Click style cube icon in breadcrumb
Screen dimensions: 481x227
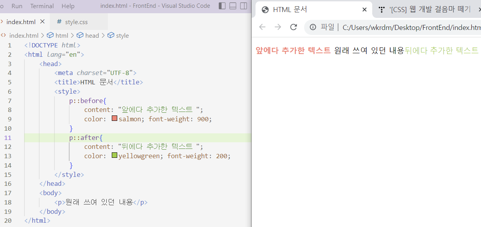pyautogui.click(x=111, y=35)
